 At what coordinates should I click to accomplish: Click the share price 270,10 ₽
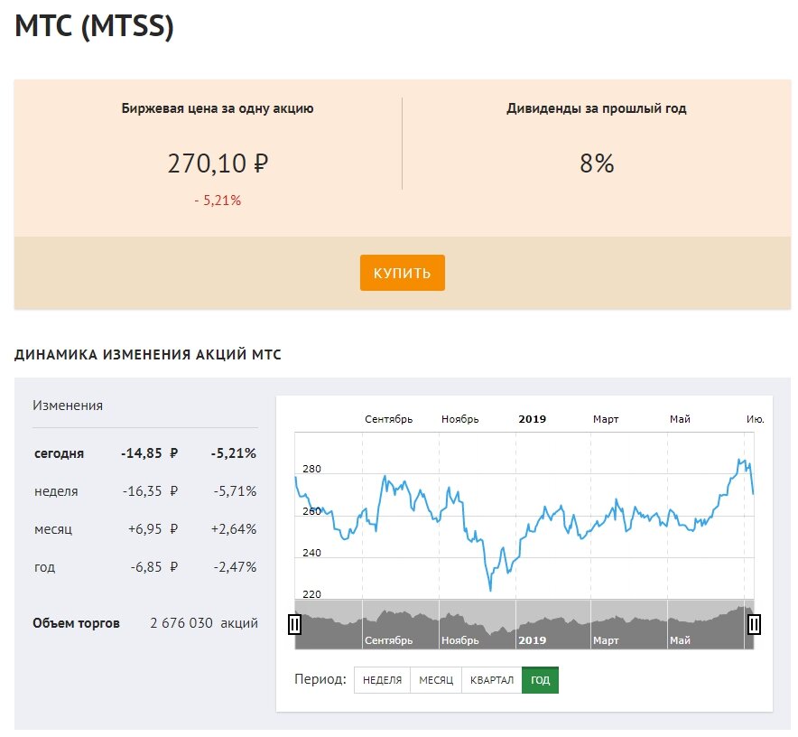pyautogui.click(x=218, y=163)
